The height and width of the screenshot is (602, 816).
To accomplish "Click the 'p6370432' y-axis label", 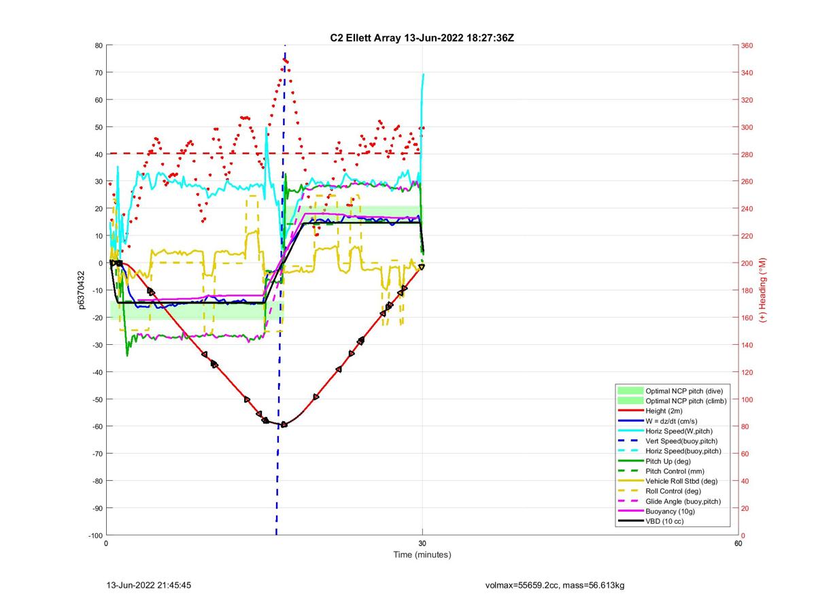I will (81, 290).
